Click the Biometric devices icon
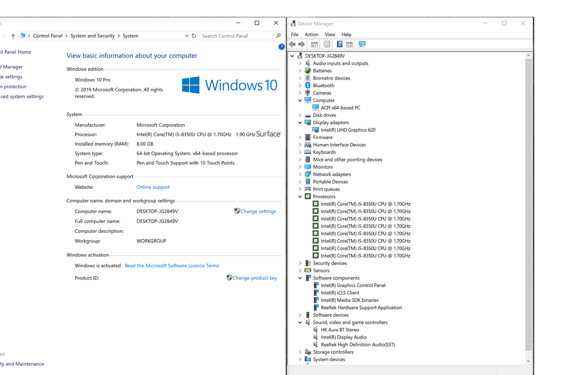 click(308, 78)
